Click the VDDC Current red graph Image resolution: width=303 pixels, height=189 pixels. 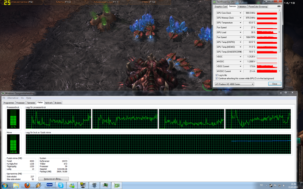(267, 66)
